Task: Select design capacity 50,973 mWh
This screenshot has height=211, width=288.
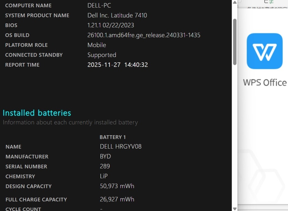Action: pos(117,186)
